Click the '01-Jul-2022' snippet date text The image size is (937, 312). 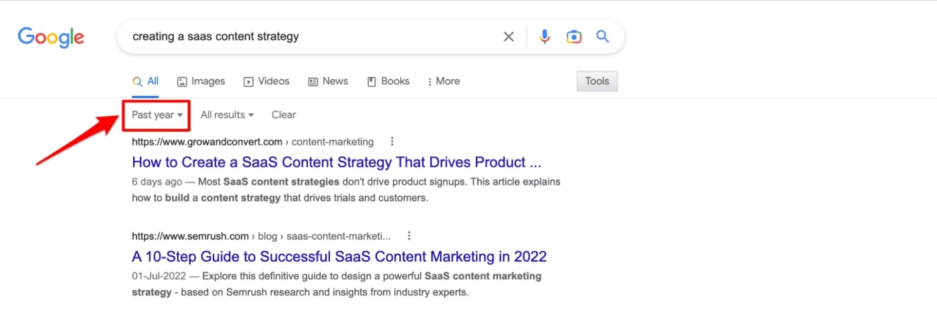click(x=160, y=276)
